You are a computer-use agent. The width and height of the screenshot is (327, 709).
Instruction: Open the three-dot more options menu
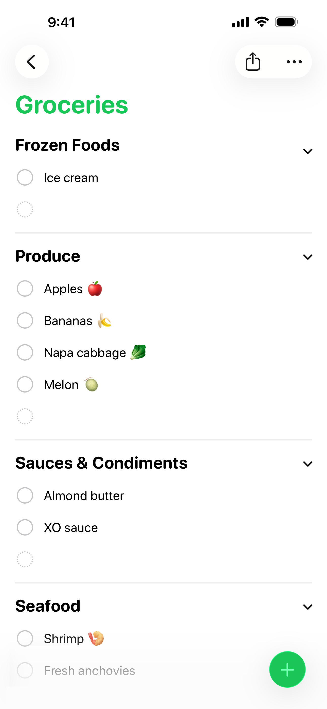tap(294, 62)
